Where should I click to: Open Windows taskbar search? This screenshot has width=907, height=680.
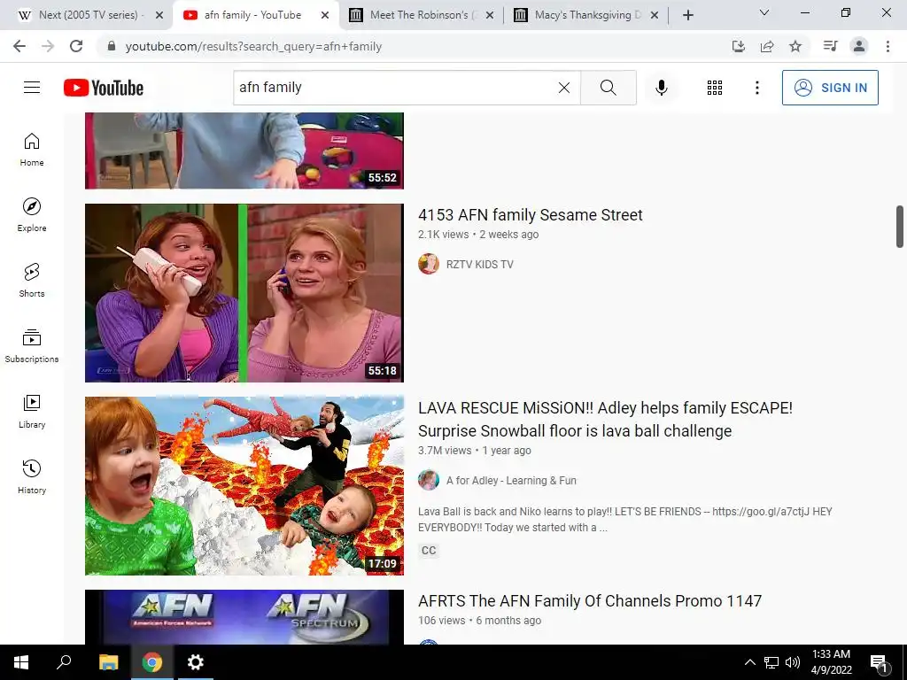tap(64, 662)
